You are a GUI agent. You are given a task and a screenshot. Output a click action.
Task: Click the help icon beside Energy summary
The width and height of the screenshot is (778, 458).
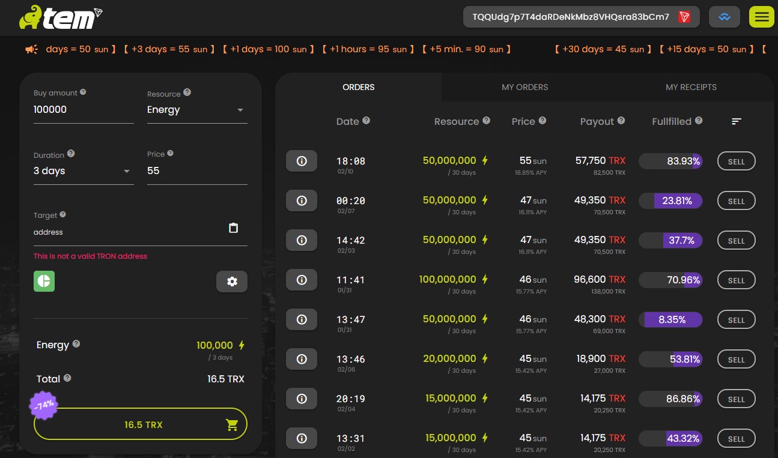[x=76, y=344]
